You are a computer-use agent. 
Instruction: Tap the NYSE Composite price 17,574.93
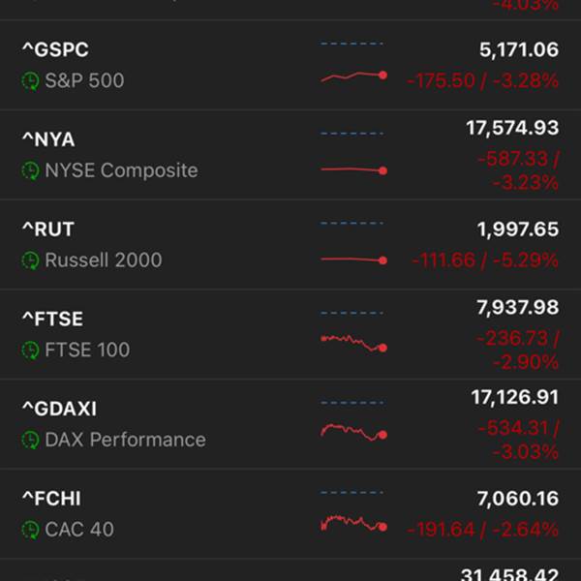coord(512,128)
